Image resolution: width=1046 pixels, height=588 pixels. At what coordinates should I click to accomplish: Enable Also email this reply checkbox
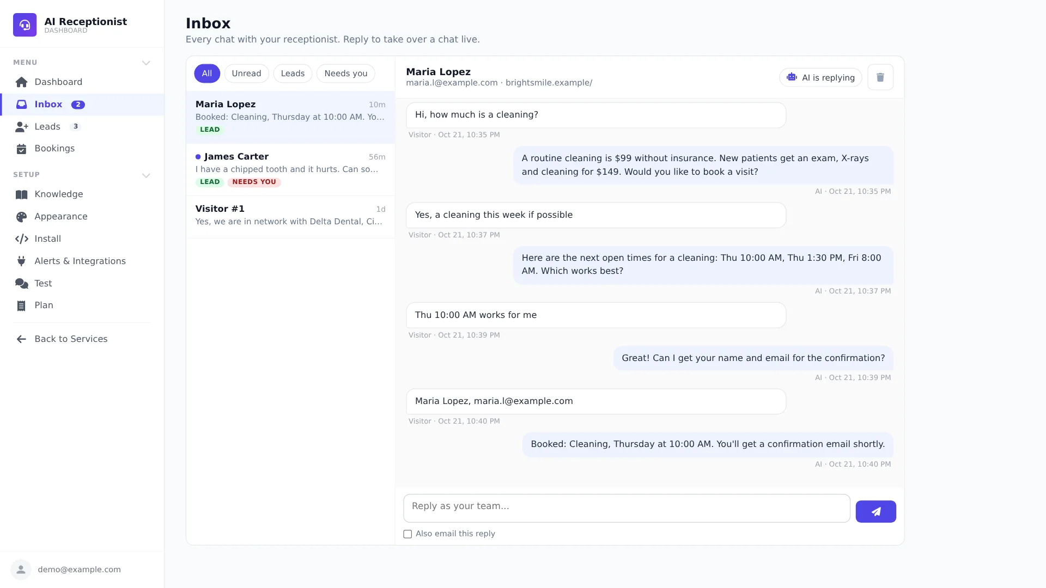click(x=408, y=534)
